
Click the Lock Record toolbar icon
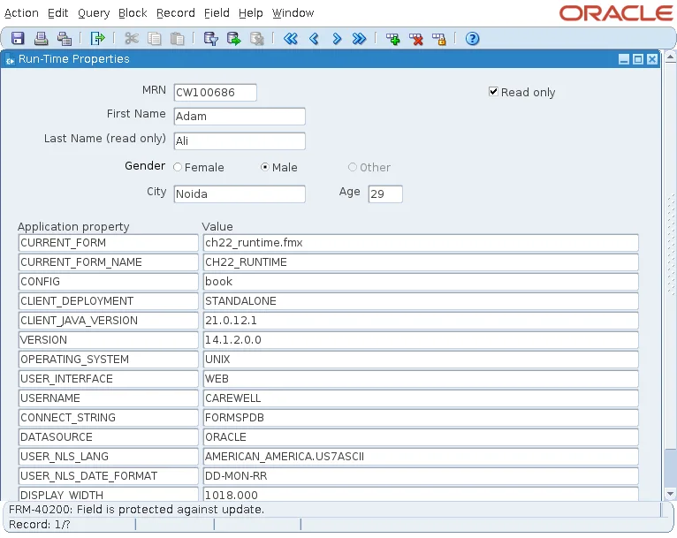tap(439, 38)
